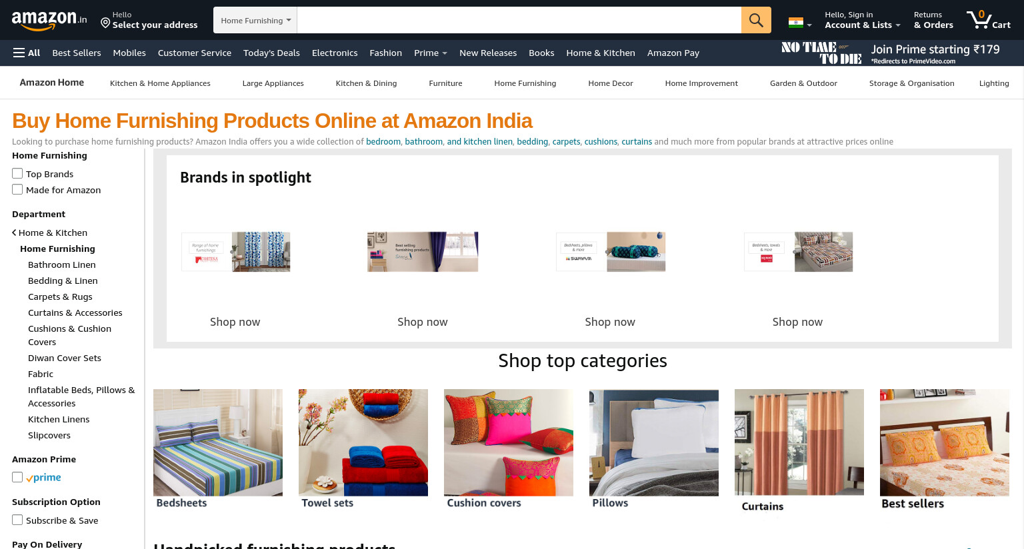Expand the Prime navigation dropdown arrow
Image resolution: width=1024 pixels, height=549 pixels.
pyautogui.click(x=445, y=53)
